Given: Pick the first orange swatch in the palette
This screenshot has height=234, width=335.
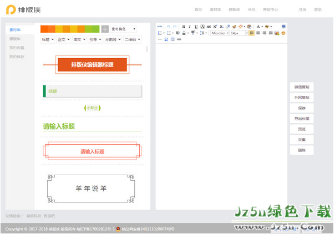Looking at the screenshot, I should pos(44,29).
